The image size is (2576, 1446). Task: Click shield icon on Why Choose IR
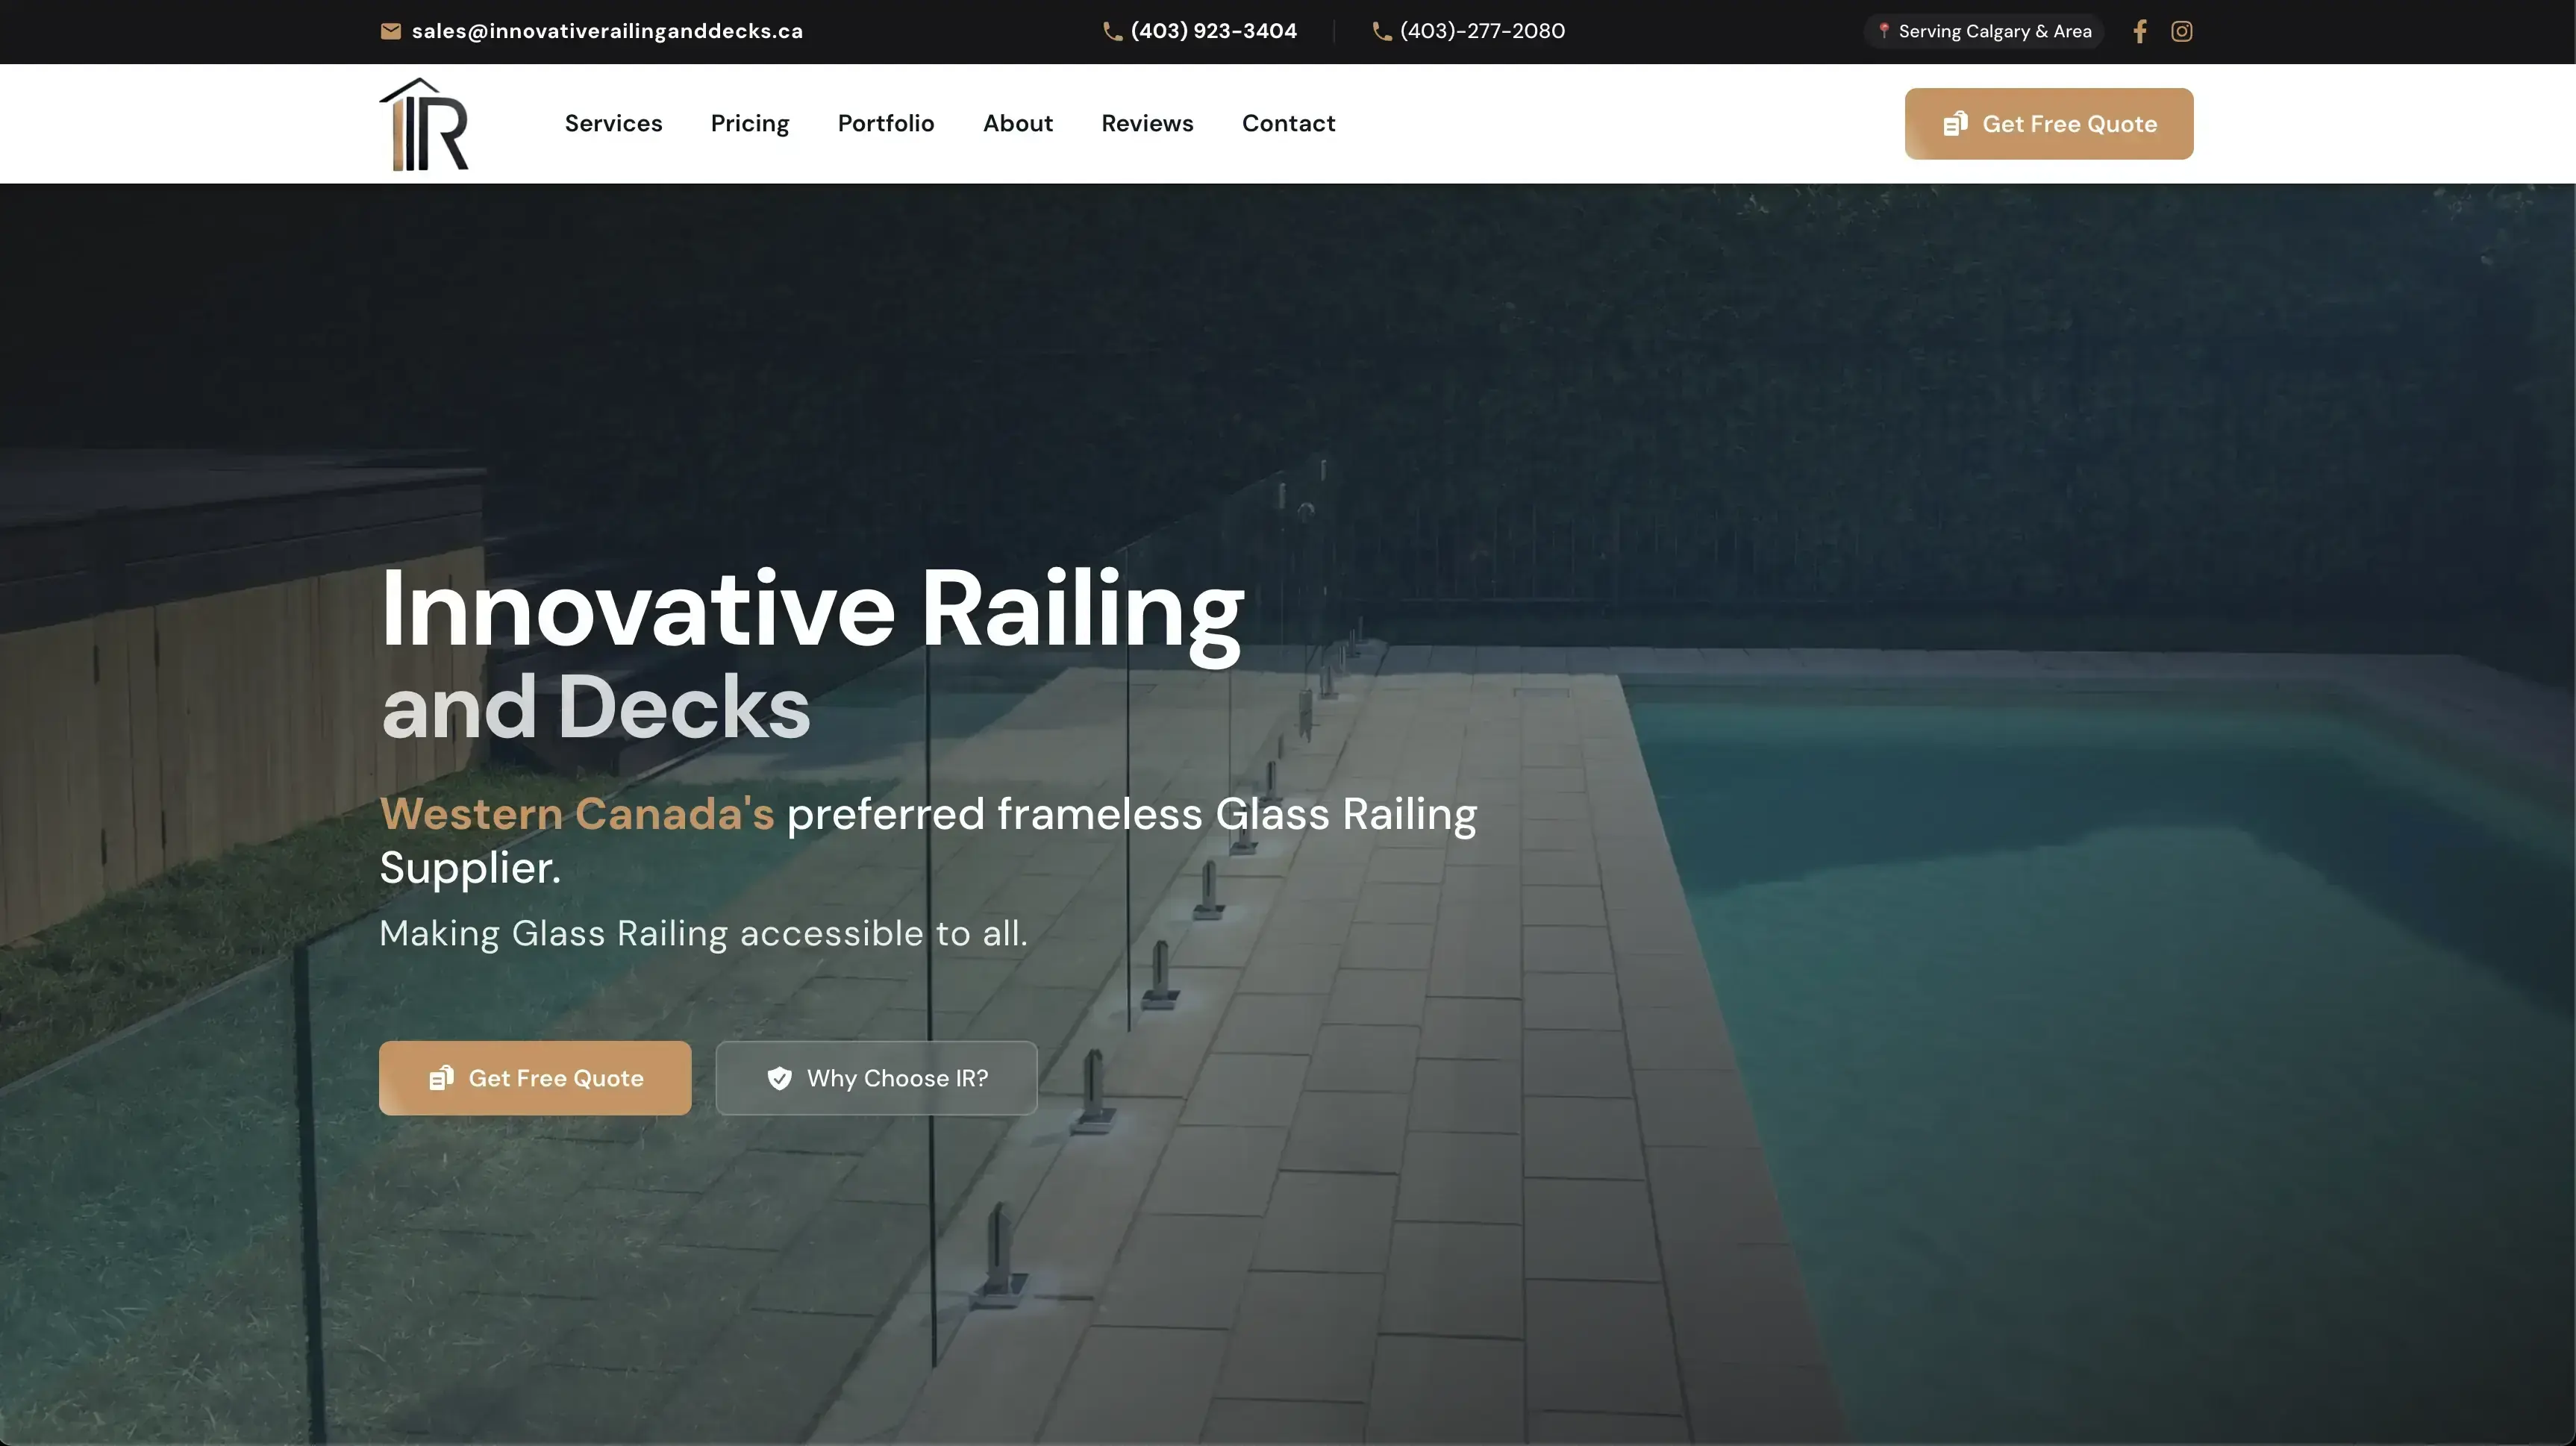coord(779,1078)
